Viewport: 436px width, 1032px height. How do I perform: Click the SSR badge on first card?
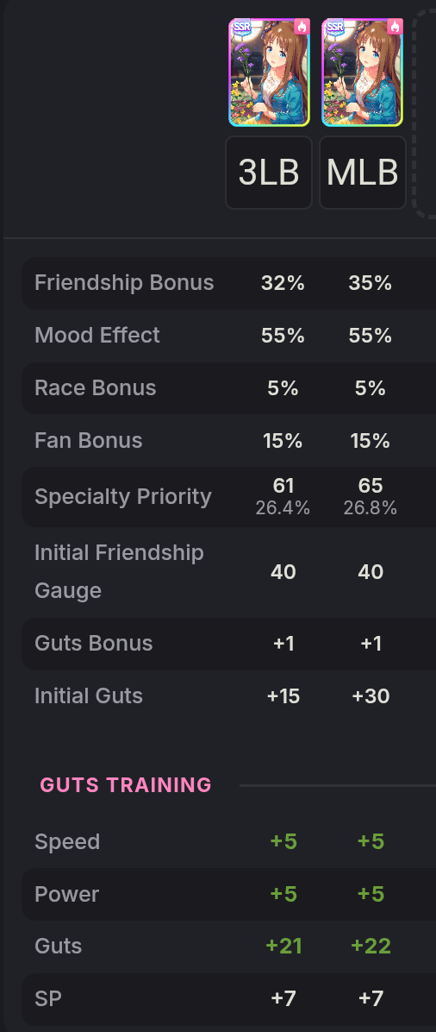pyautogui.click(x=242, y=27)
